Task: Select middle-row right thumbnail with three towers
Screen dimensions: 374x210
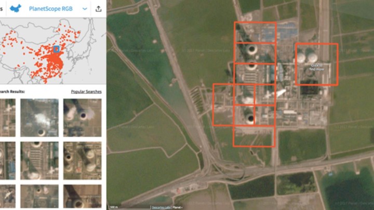Action: click(x=82, y=161)
